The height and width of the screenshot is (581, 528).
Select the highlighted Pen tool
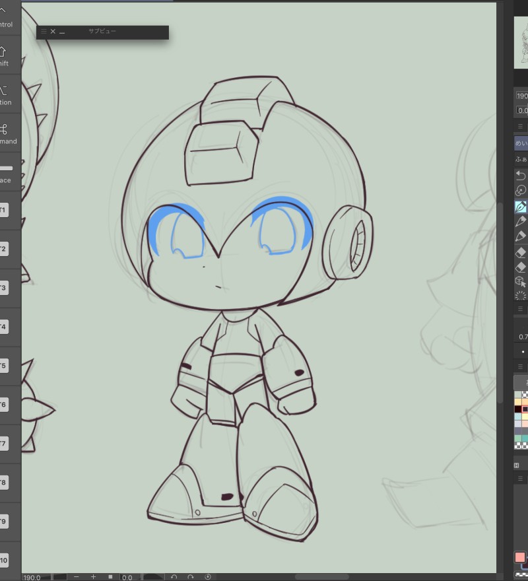tap(521, 207)
